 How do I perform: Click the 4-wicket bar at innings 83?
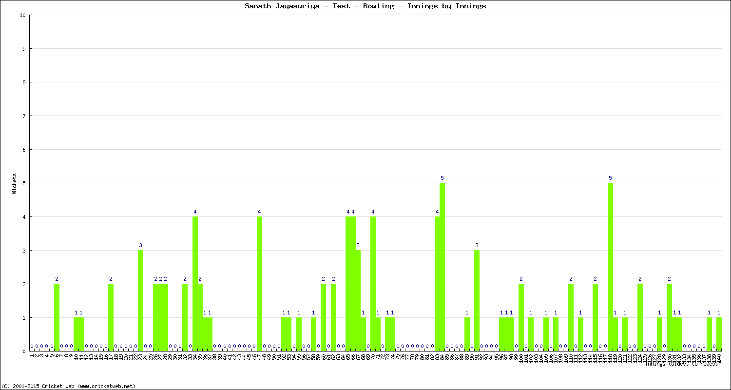[x=437, y=284]
